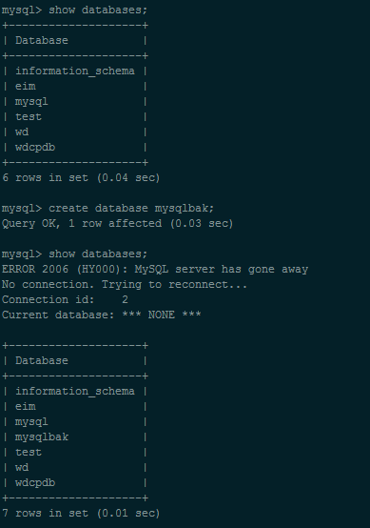
Task: Click the '6 rows in set' result line
Action: [81, 178]
